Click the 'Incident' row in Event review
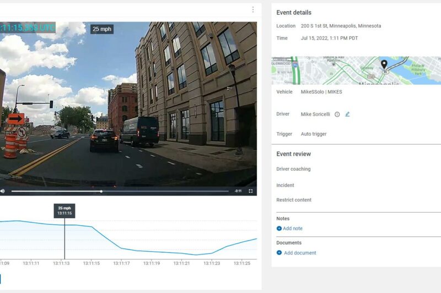Viewport: 441px width, 293px height. [285, 186]
